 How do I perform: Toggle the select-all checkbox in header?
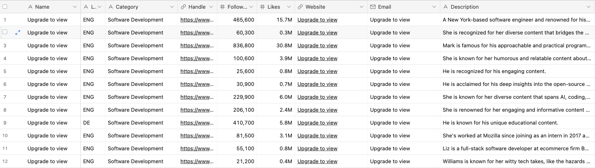coord(5,6)
